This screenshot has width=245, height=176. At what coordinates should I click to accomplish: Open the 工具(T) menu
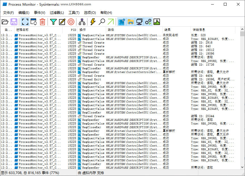[x=74, y=13]
